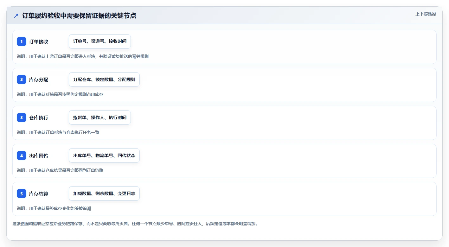449x247 pixels.
Task: Click the 拣货单、操作人、执行时间 chip
Action: point(100,117)
